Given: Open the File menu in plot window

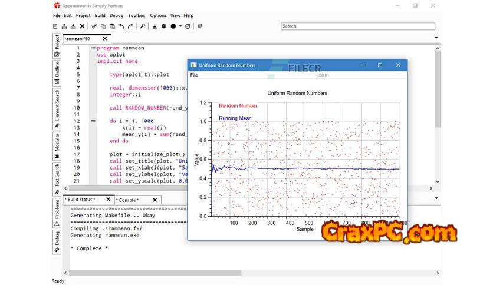Looking at the screenshot, I should pyautogui.click(x=194, y=75).
